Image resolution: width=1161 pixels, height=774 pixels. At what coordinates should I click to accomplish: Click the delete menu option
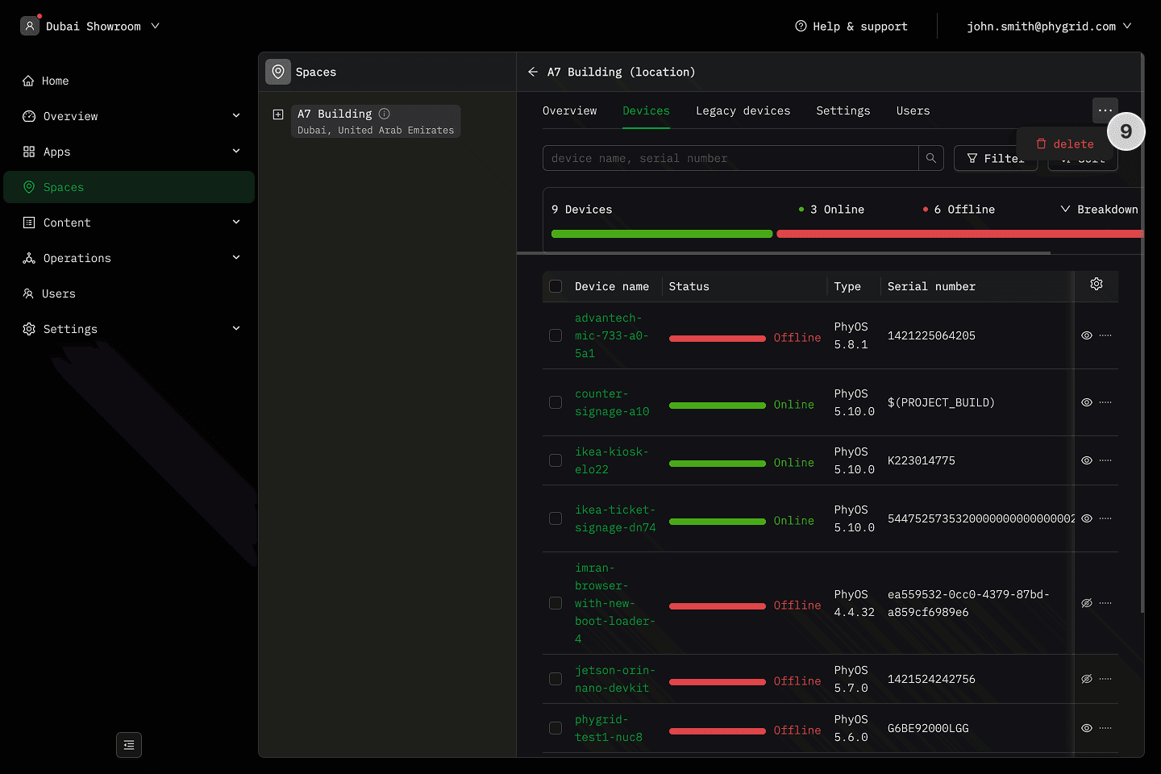[x=1065, y=144]
